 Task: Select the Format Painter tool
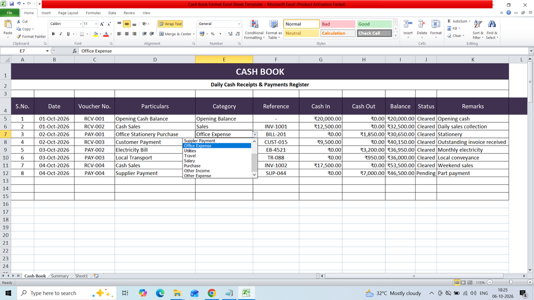click(31, 36)
